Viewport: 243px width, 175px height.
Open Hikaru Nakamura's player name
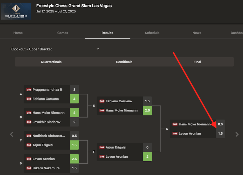[46, 168]
